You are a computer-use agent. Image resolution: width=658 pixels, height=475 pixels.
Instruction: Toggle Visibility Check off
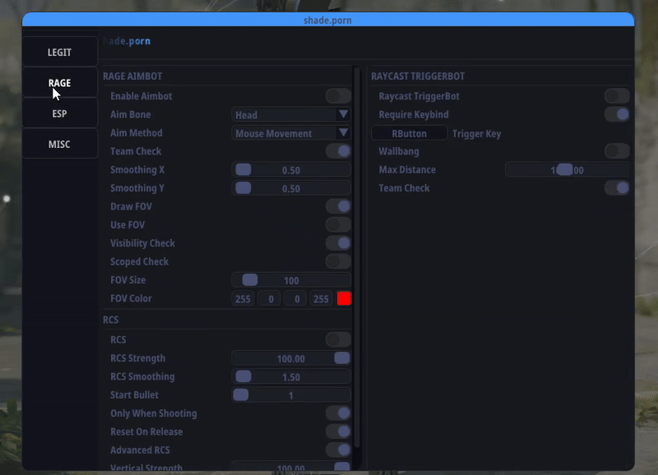pos(338,243)
